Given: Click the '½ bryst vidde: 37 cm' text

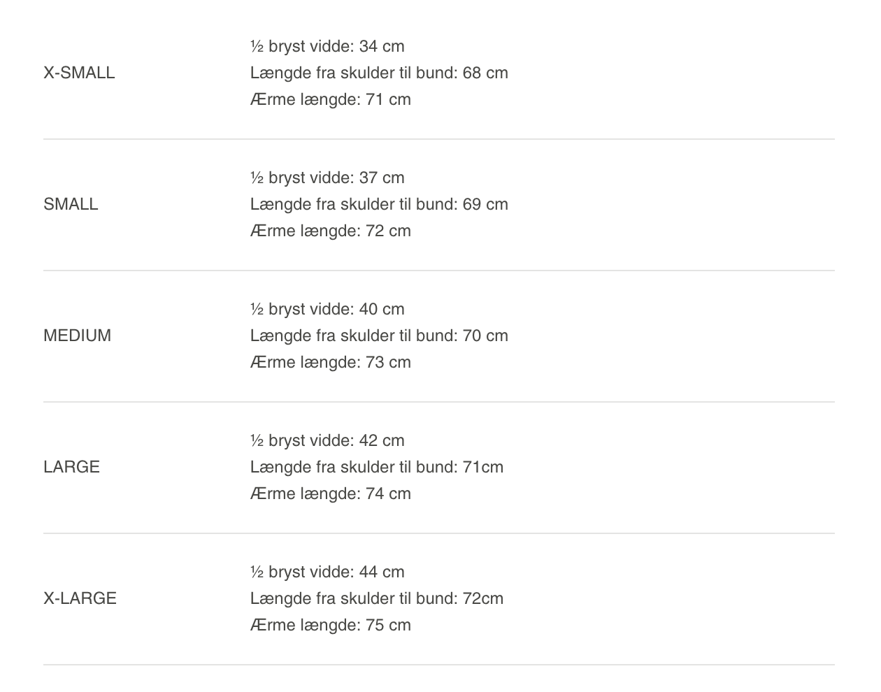Looking at the screenshot, I should point(327,178).
